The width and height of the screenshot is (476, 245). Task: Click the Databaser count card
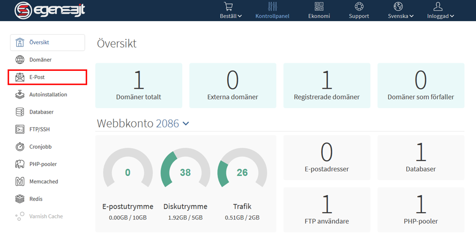pyautogui.click(x=421, y=158)
